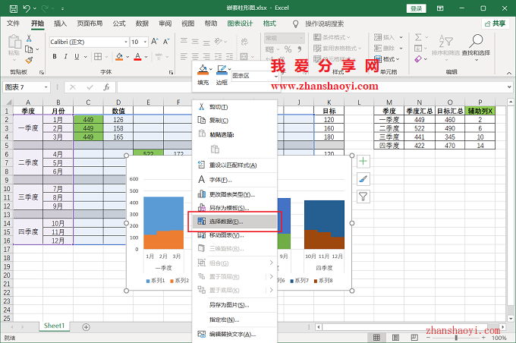Image resolution: width=516 pixels, height=343 pixels.
Task: Click the Chart Elements plus button
Action: pyautogui.click(x=363, y=162)
